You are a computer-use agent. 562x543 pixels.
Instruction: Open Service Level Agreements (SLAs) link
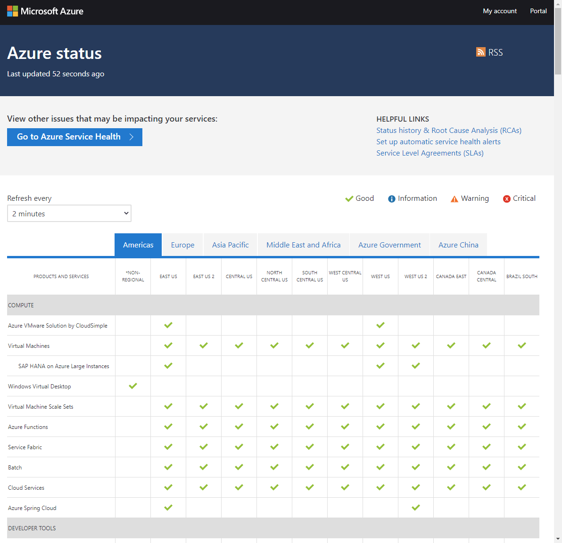point(430,153)
